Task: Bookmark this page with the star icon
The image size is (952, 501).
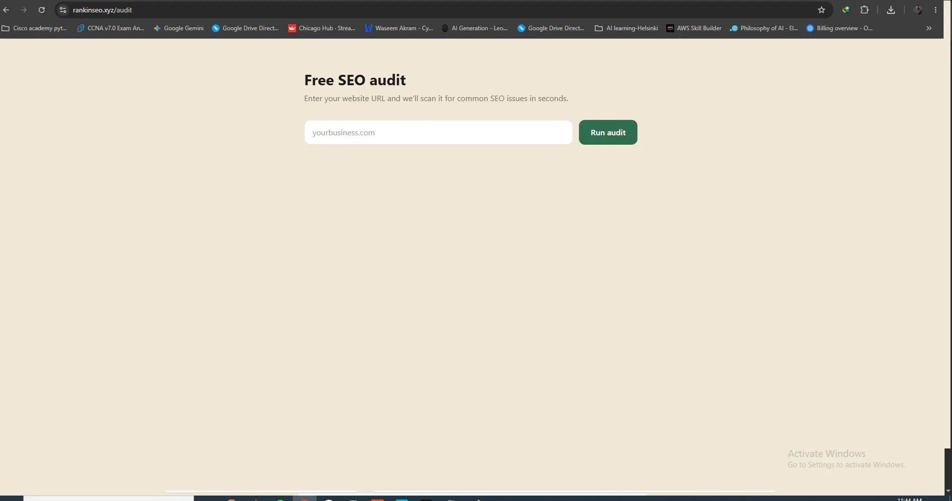Action: pos(822,10)
